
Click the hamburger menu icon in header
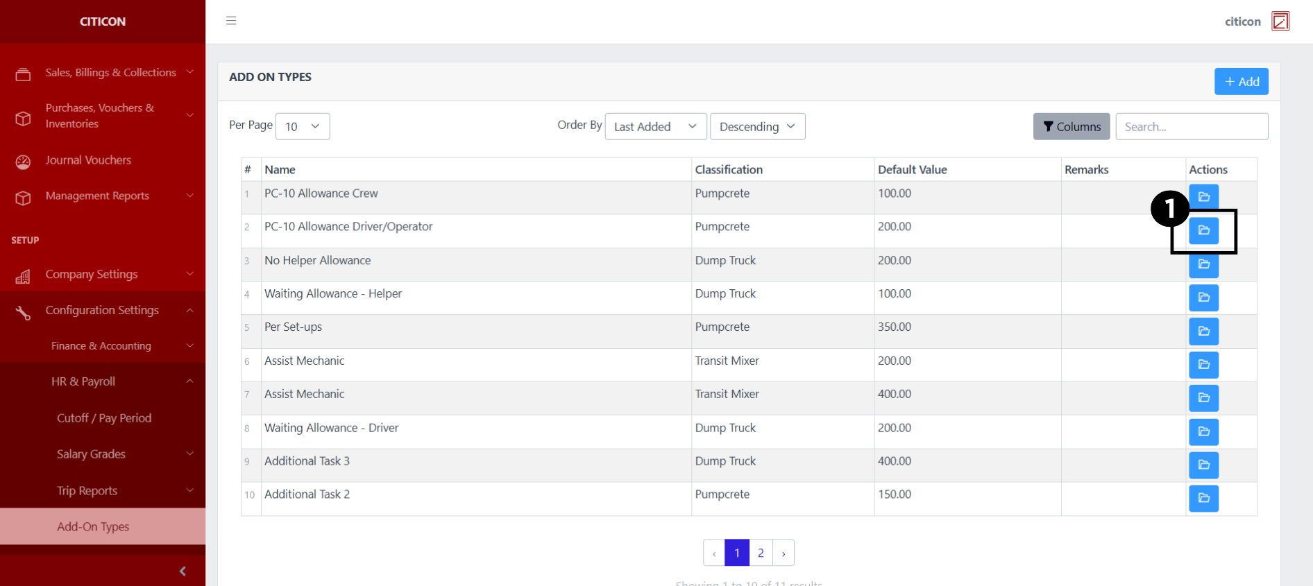pyautogui.click(x=231, y=21)
